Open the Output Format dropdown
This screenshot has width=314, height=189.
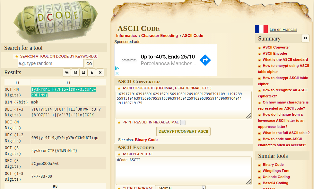pyautogui.click(x=180, y=188)
